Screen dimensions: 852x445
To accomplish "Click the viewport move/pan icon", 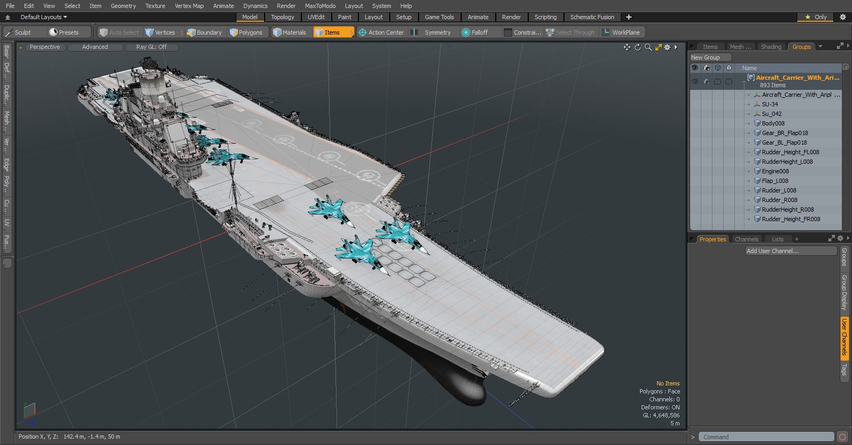I will [627, 47].
